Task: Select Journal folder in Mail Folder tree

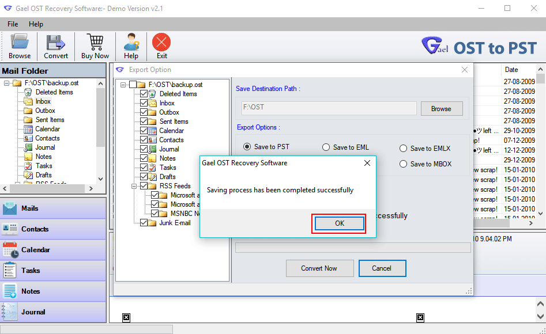Action: click(x=45, y=147)
